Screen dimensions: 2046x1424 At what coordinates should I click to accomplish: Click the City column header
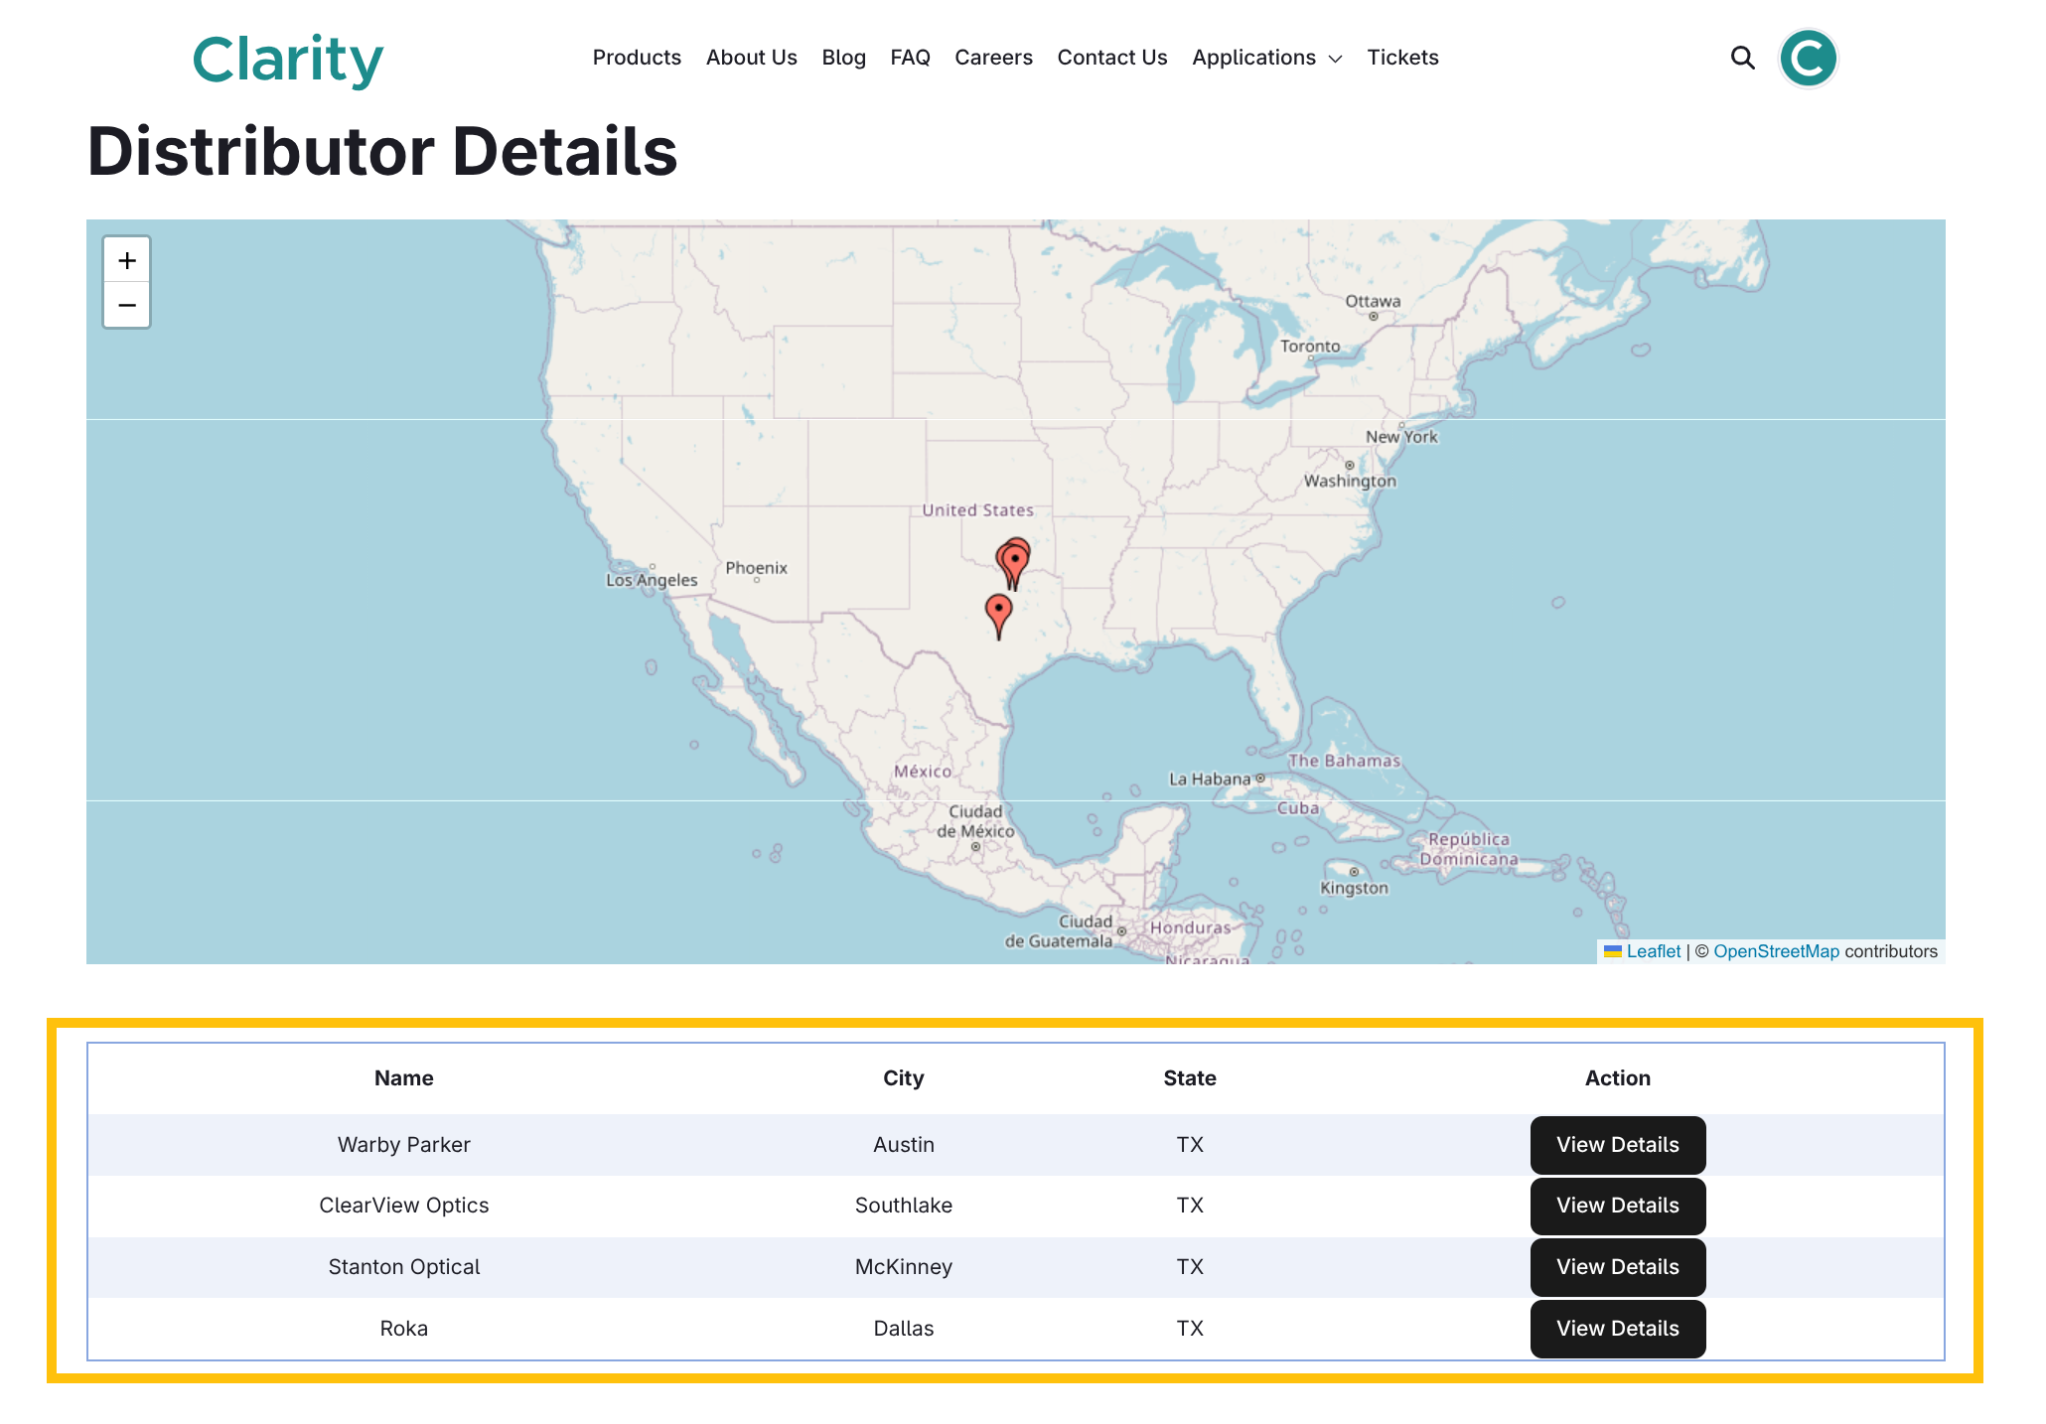pyautogui.click(x=904, y=1078)
